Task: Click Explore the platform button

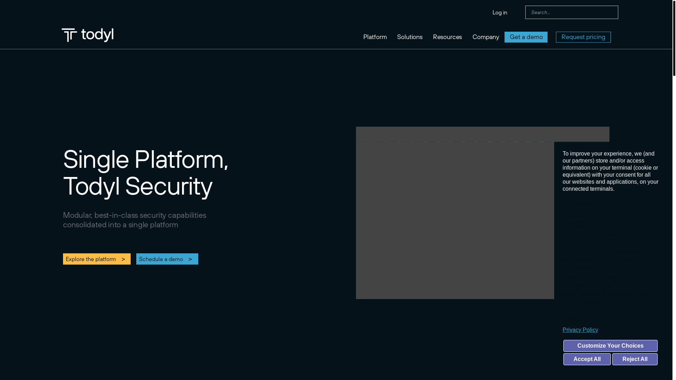Action: click(x=97, y=259)
